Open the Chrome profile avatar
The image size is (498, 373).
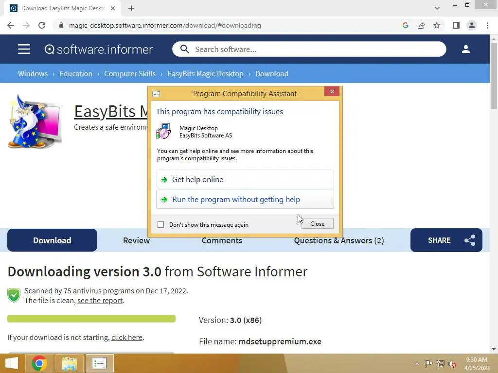coord(472,25)
